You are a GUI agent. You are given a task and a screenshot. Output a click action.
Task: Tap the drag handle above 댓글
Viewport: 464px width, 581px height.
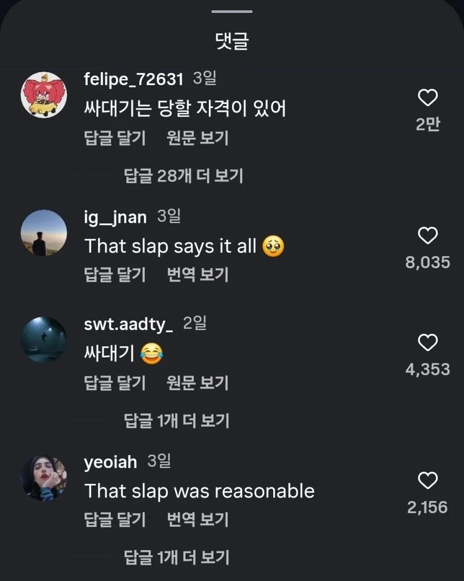(232, 11)
